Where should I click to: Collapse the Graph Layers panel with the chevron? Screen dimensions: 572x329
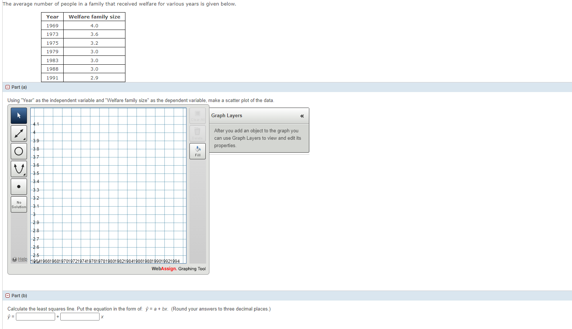click(302, 116)
